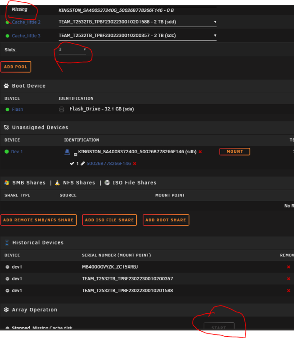
Task: Open the Slots count dropdown
Action: click(72, 50)
